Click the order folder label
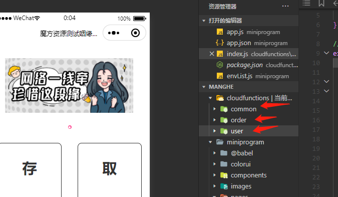The width and height of the screenshot is (338, 197). coord(238,120)
